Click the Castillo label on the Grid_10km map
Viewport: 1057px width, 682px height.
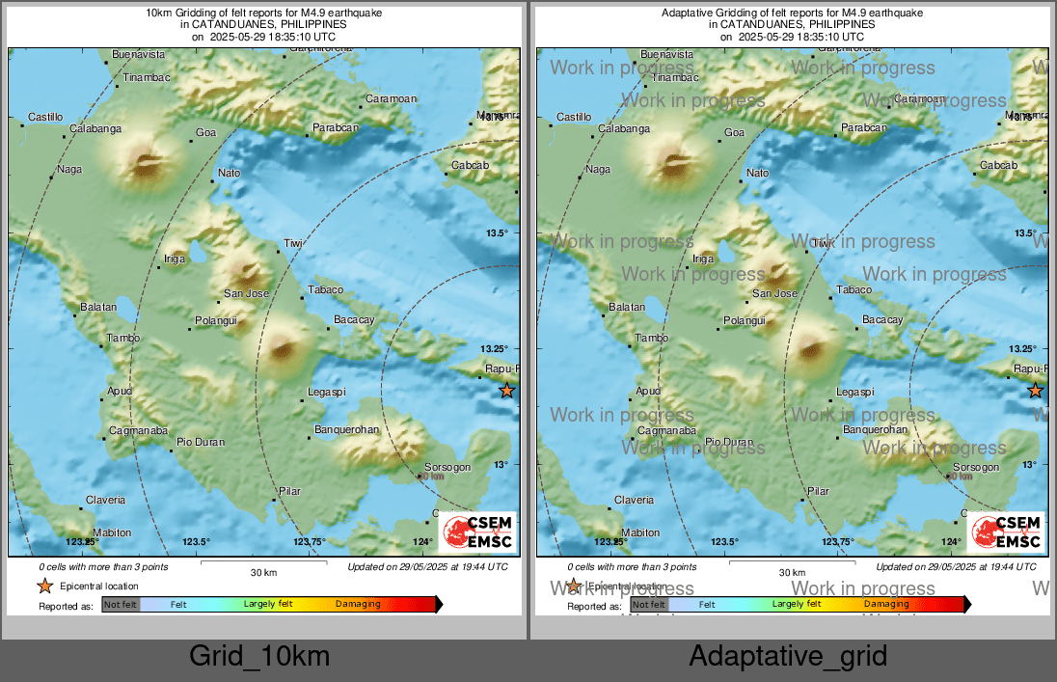(45, 117)
